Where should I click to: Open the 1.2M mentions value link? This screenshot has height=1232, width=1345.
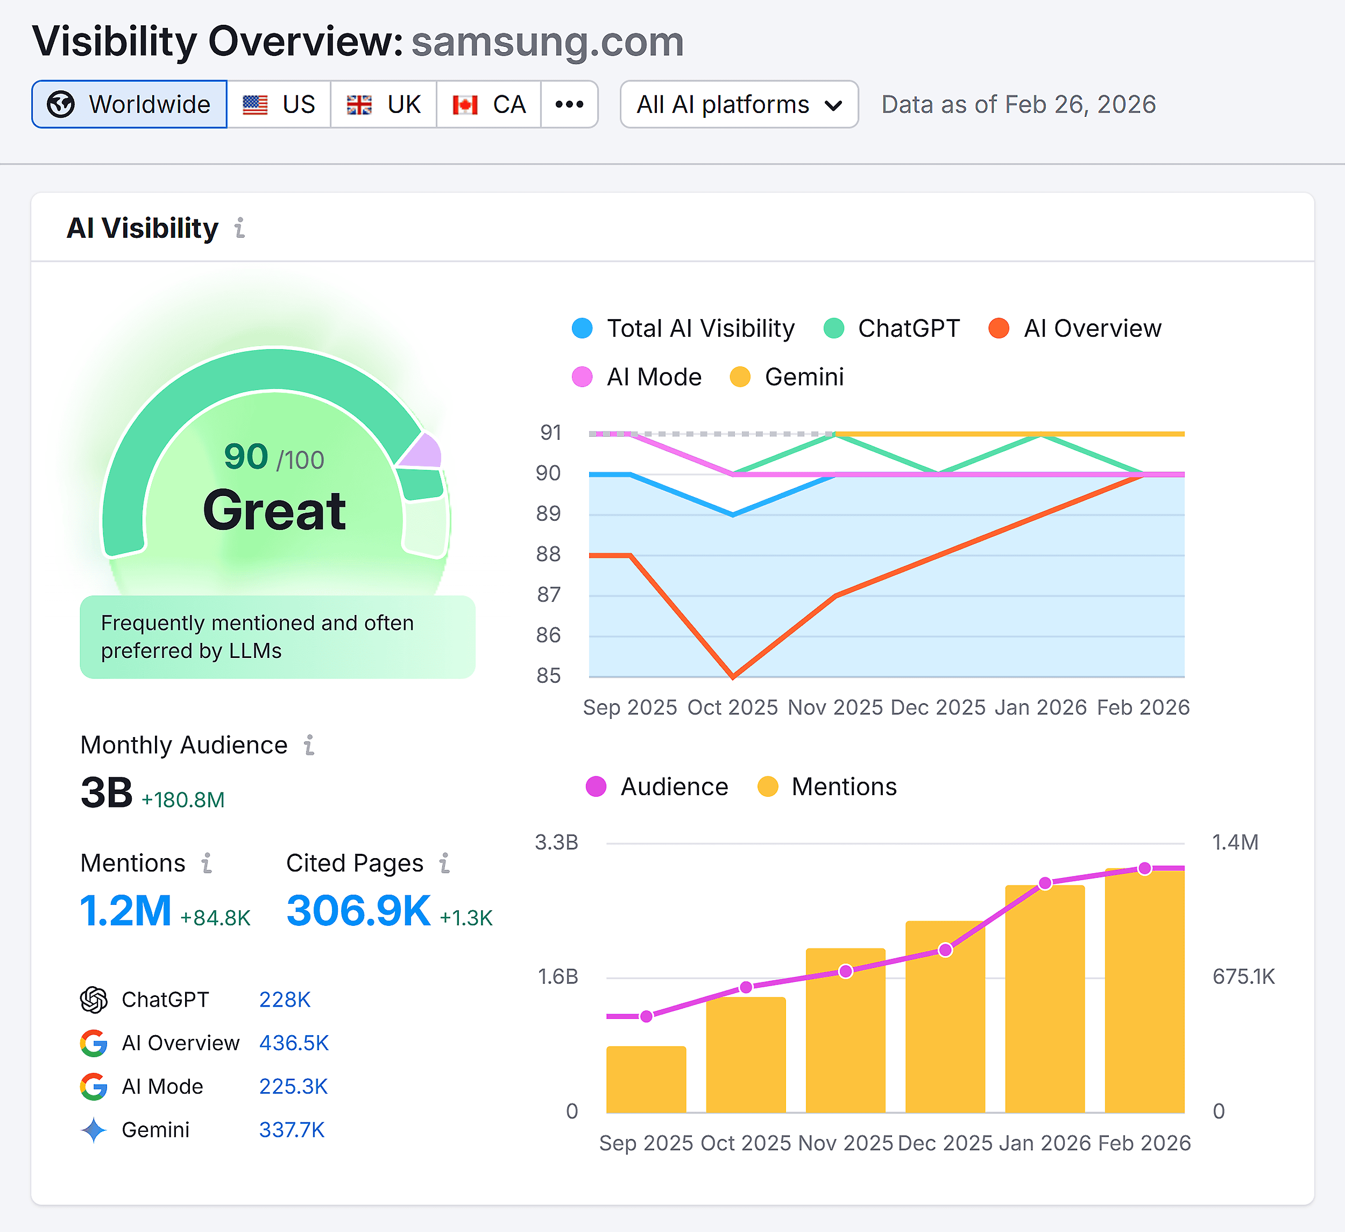125,911
